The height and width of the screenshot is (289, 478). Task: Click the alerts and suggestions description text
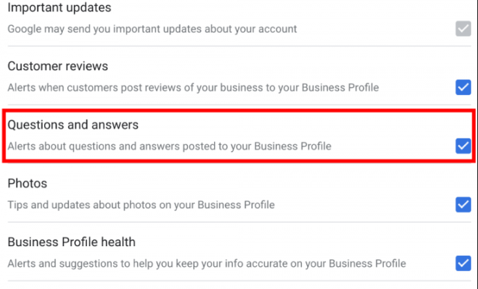click(207, 263)
